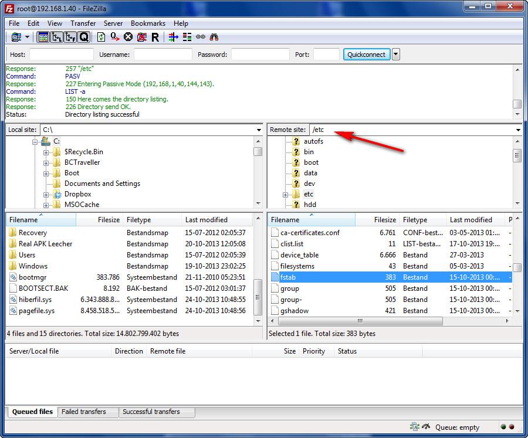Open the Site Manager
Image resolution: width=528 pixels, height=438 pixels.
point(16,37)
